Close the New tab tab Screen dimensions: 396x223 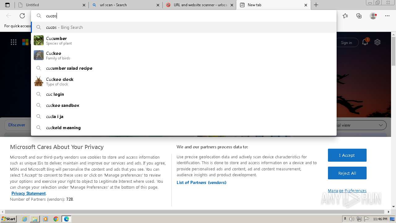click(306, 5)
